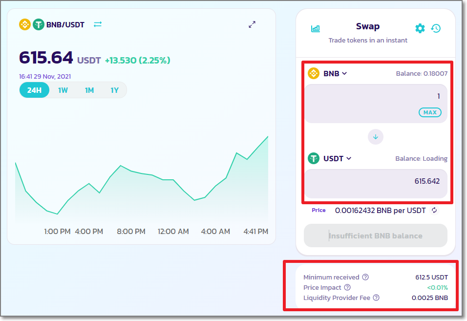Click the BNB logo in chart header

25,24
